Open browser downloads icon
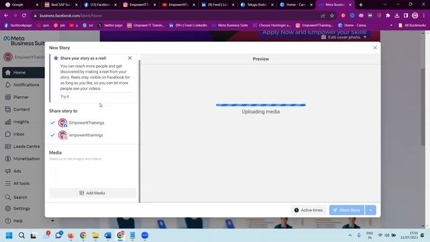The image size is (430, 242). point(397,15)
